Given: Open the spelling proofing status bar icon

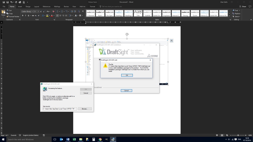Looking at the screenshot, I should (x=20, y=135).
